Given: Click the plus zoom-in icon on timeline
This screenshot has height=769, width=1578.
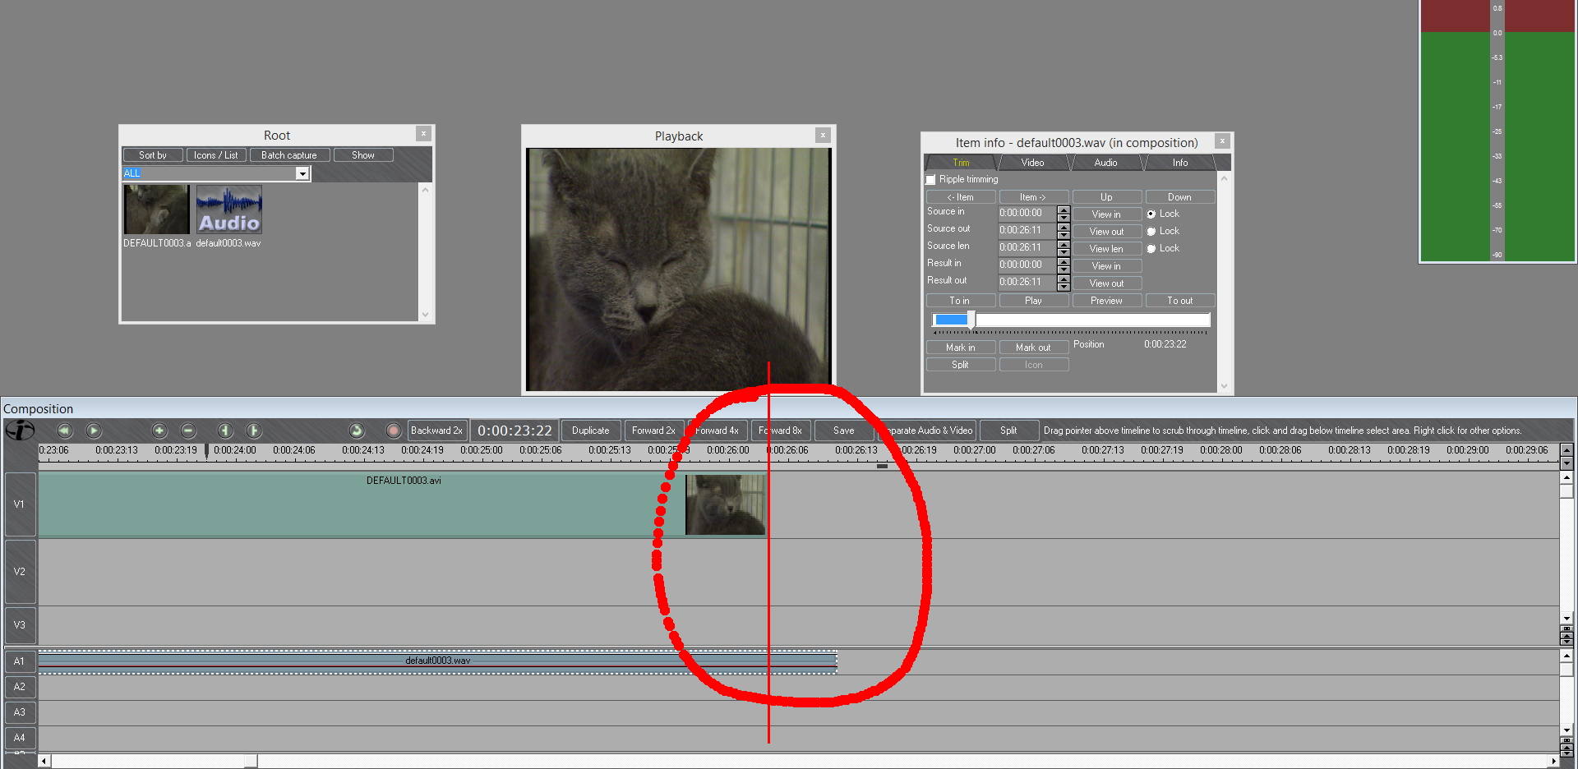Looking at the screenshot, I should (159, 431).
